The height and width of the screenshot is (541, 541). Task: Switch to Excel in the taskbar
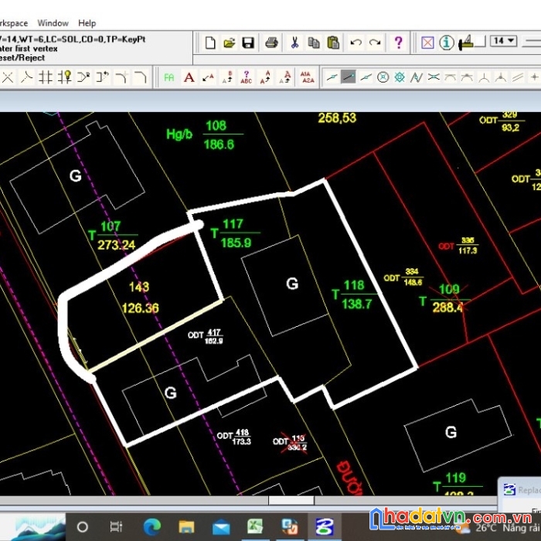point(255,527)
